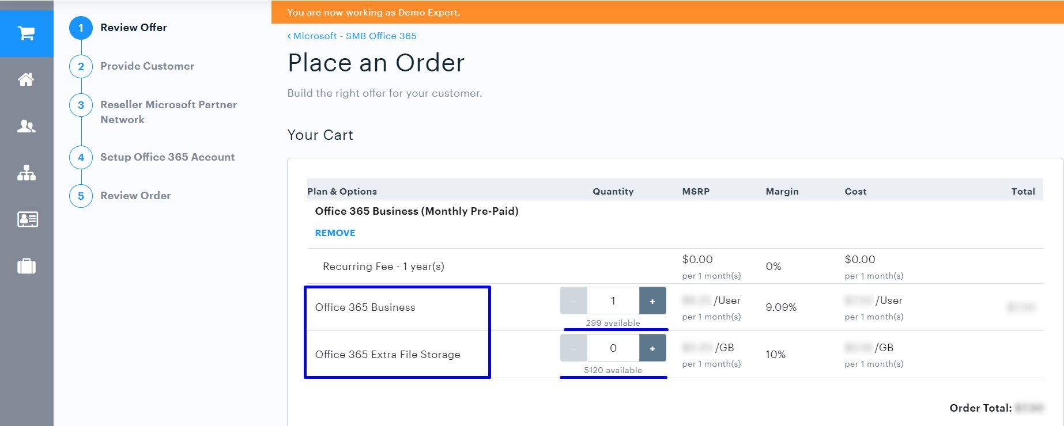Click the Margin column header
Screen dimensions: 1064x426
pyautogui.click(x=782, y=192)
